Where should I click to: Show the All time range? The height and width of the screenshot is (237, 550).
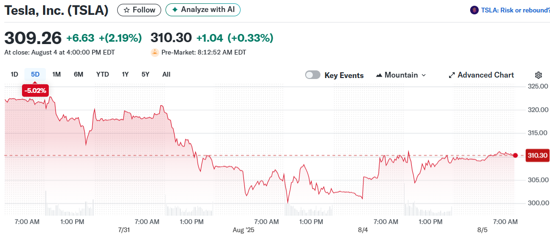166,74
